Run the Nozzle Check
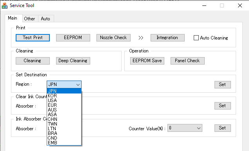 click(x=113, y=38)
